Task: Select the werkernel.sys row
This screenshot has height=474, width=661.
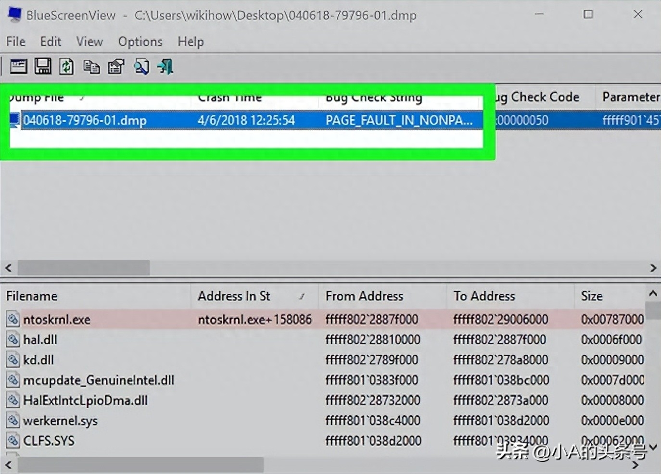Action: tap(323, 421)
